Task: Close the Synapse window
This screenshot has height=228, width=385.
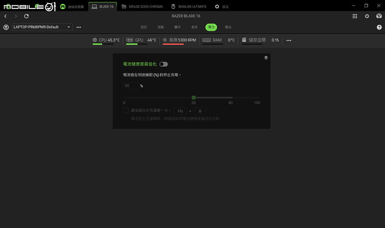Action: 379,5
